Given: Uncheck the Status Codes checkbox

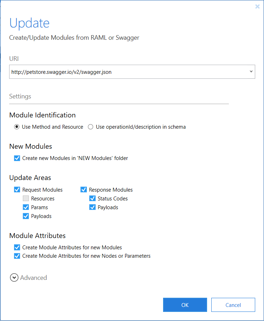Looking at the screenshot, I should coord(92,199).
